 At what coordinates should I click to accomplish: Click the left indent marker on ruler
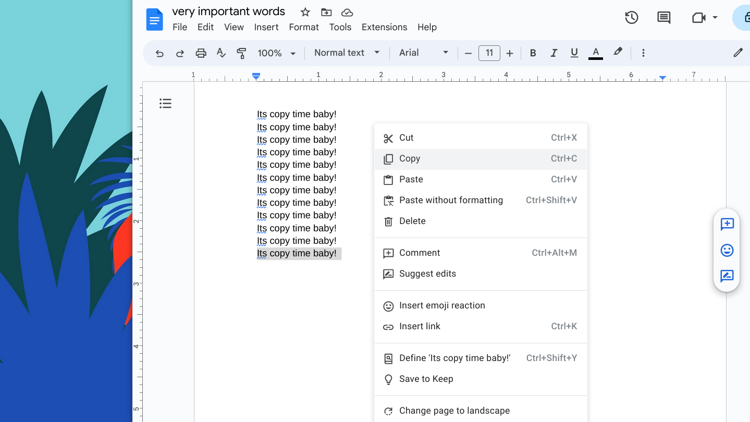(256, 77)
